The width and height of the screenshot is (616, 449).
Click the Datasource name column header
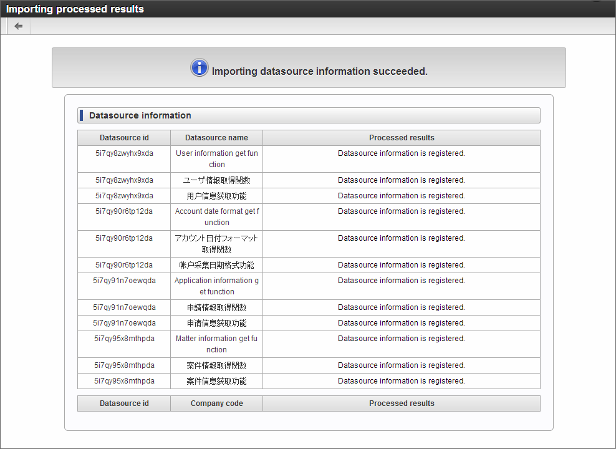pos(216,138)
